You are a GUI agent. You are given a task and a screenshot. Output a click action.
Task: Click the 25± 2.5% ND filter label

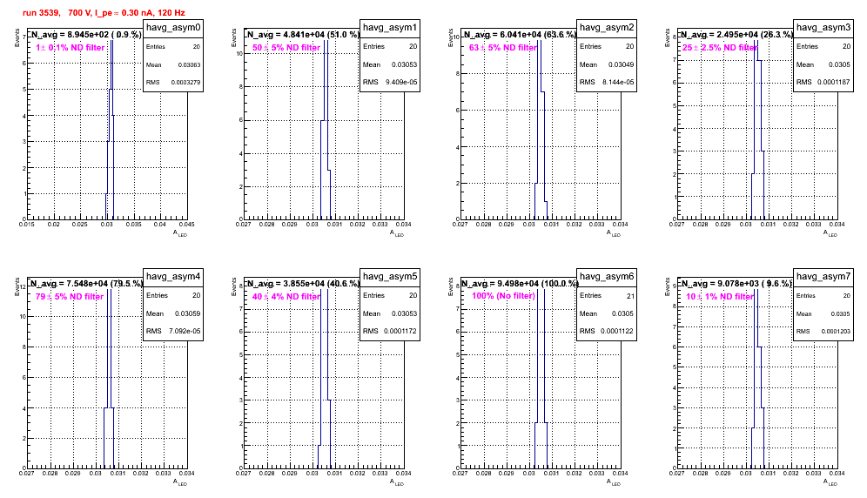(720, 48)
